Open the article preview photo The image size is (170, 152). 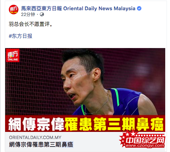point(85,90)
